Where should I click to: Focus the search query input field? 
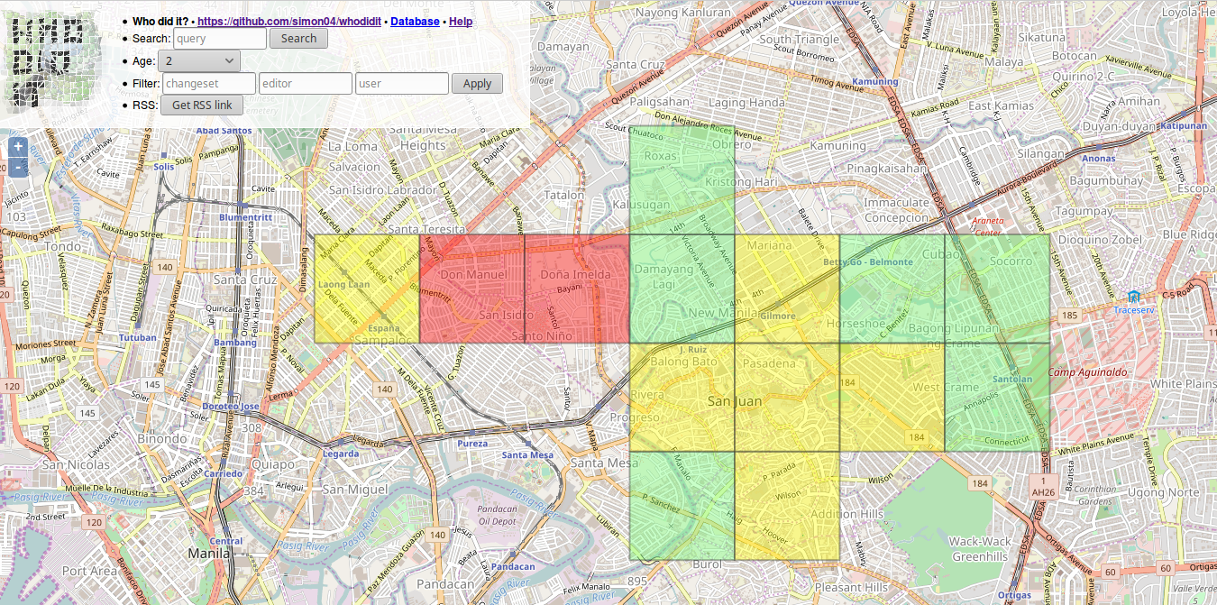coord(219,39)
